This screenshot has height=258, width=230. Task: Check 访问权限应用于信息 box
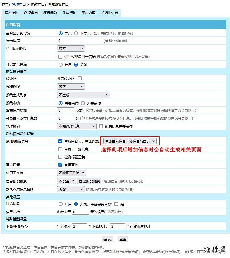(x=60, y=57)
